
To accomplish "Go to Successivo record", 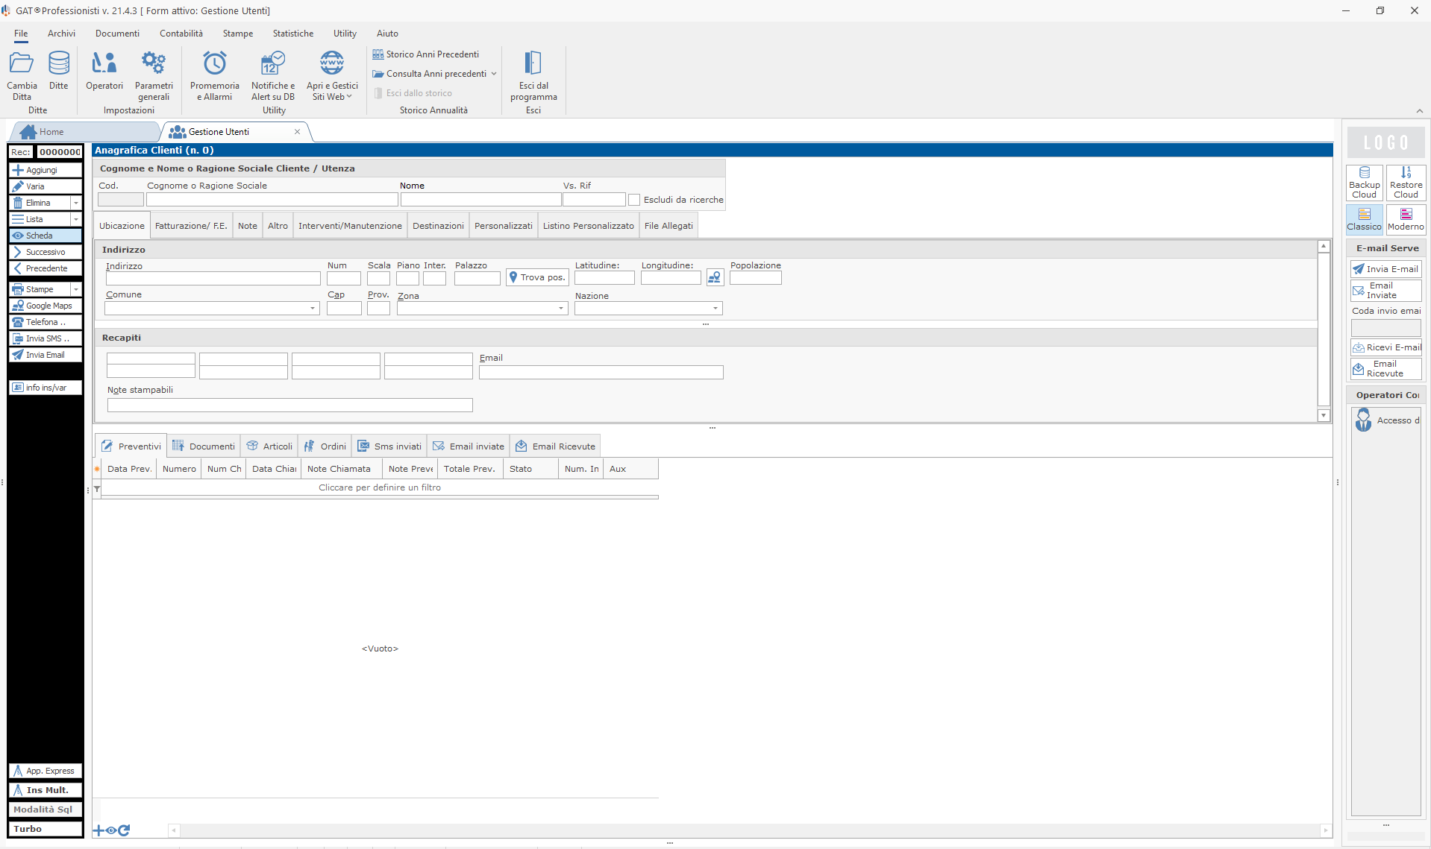I will (46, 252).
